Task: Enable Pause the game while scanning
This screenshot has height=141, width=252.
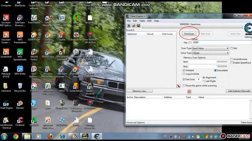Action: (184, 86)
